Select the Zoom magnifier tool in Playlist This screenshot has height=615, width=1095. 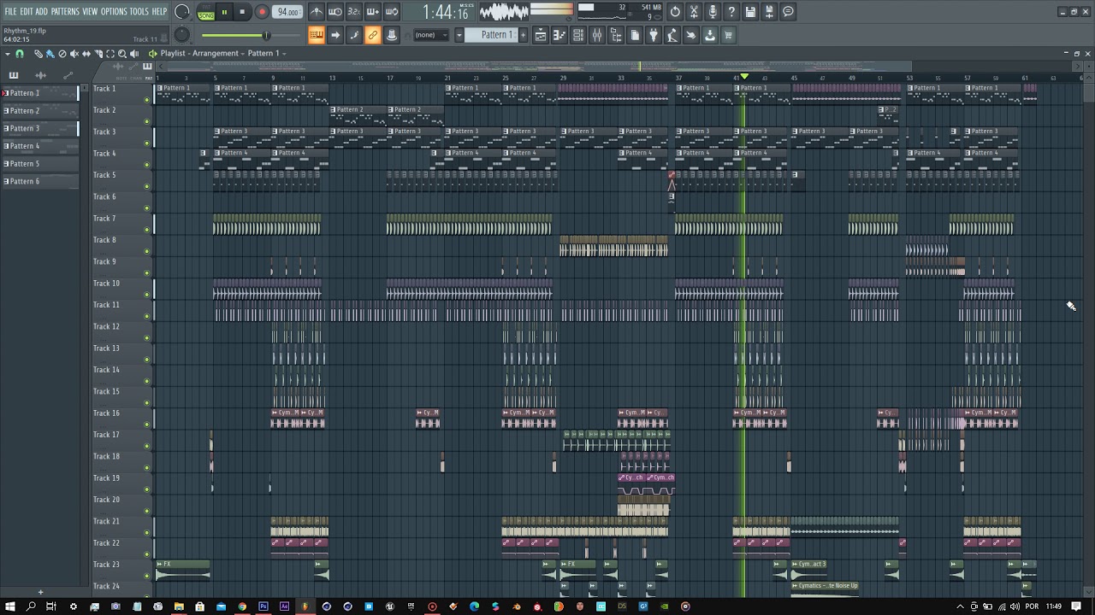point(122,54)
